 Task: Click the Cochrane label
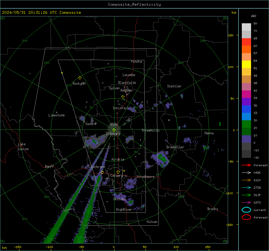coord(98,167)
